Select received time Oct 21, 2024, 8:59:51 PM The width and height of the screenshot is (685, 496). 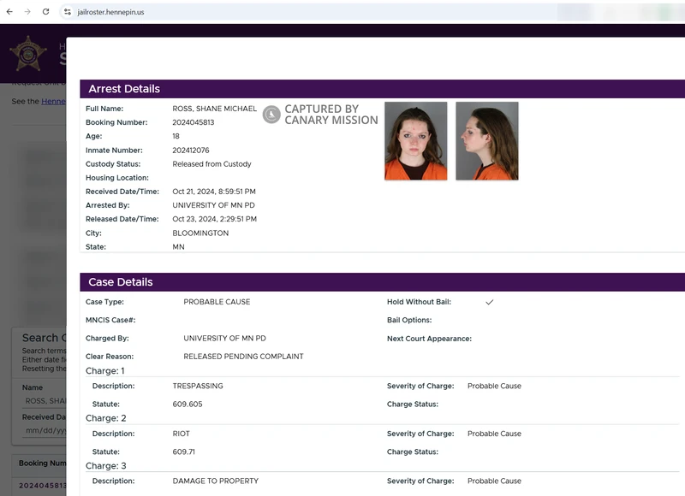coord(214,192)
